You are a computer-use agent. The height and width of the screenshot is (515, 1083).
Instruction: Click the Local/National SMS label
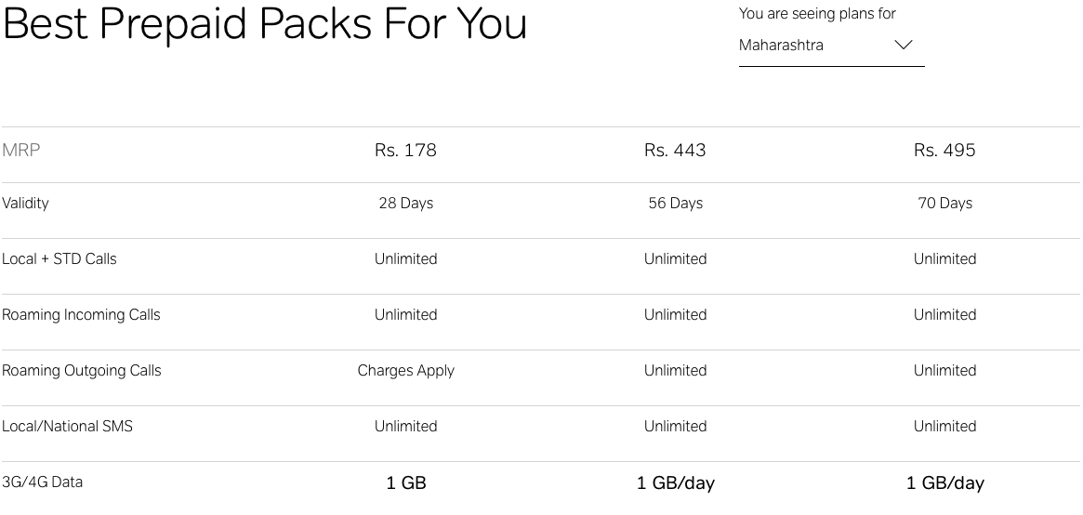pyautogui.click(x=67, y=426)
